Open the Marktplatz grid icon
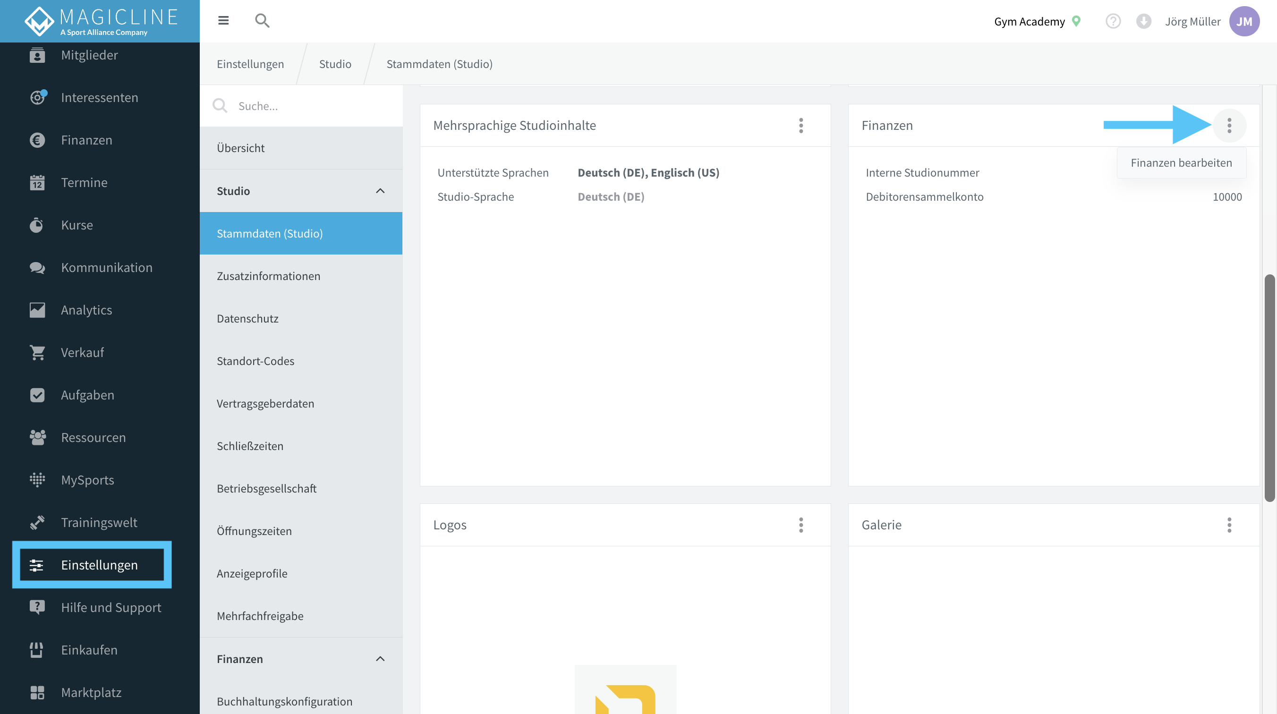This screenshot has height=714, width=1277. (37, 692)
